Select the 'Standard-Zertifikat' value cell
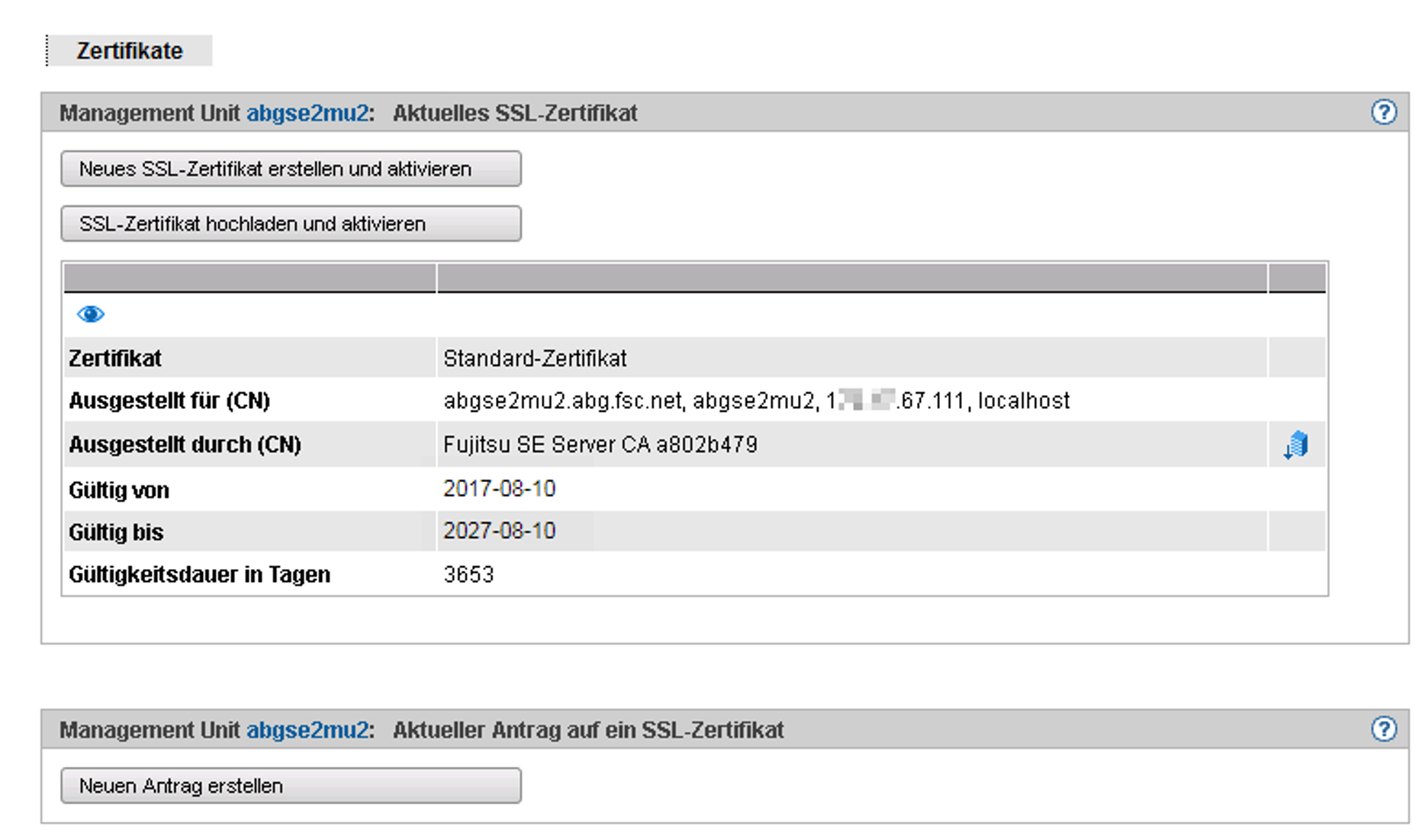1419x833 pixels. (535, 359)
